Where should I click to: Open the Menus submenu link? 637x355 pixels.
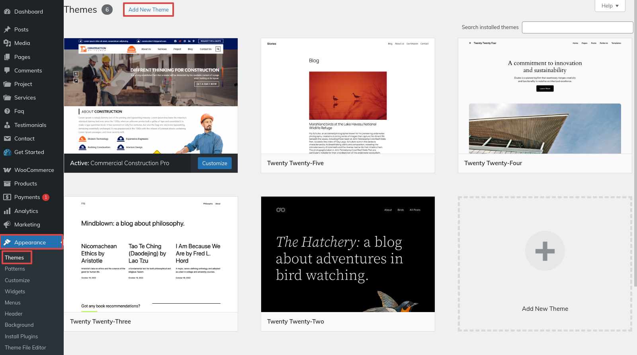pyautogui.click(x=13, y=302)
